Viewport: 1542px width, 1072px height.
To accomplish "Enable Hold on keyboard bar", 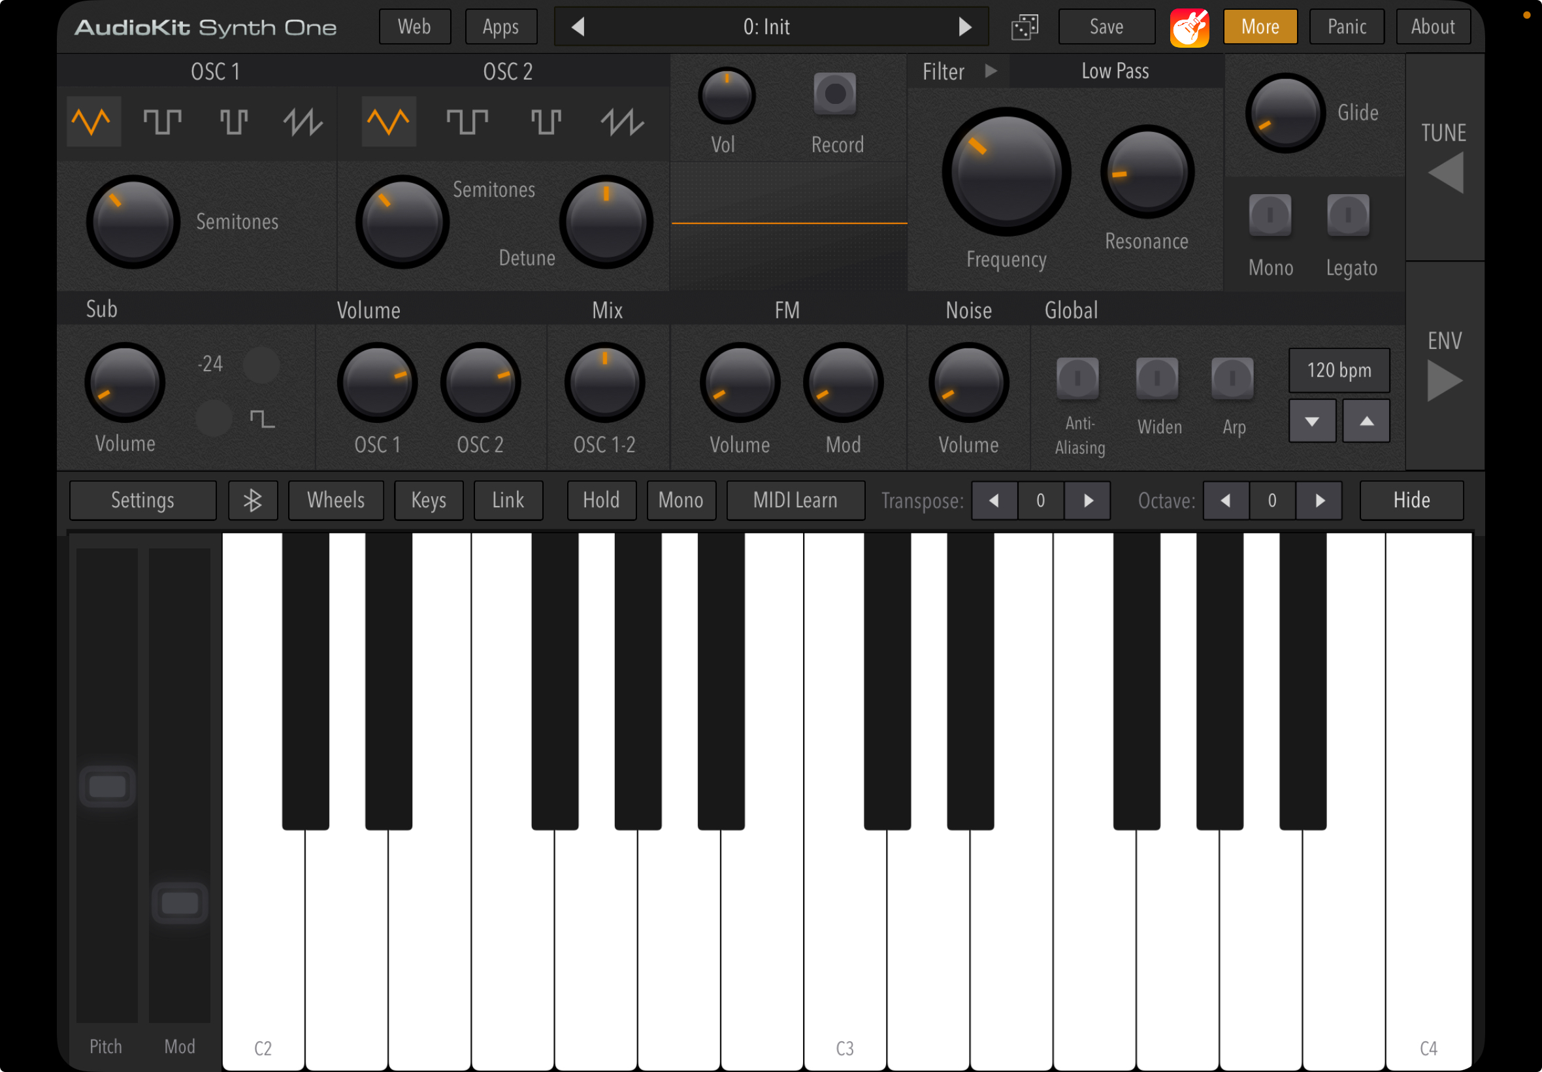I will pyautogui.click(x=602, y=501).
